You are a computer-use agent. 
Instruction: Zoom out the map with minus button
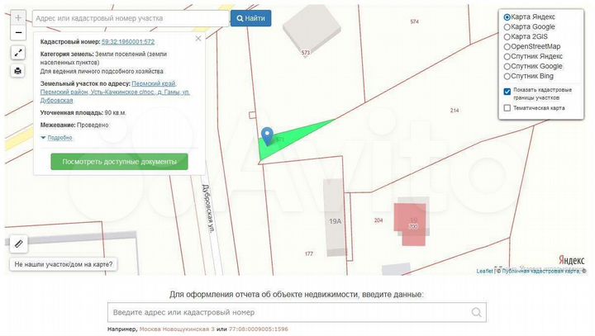18,33
